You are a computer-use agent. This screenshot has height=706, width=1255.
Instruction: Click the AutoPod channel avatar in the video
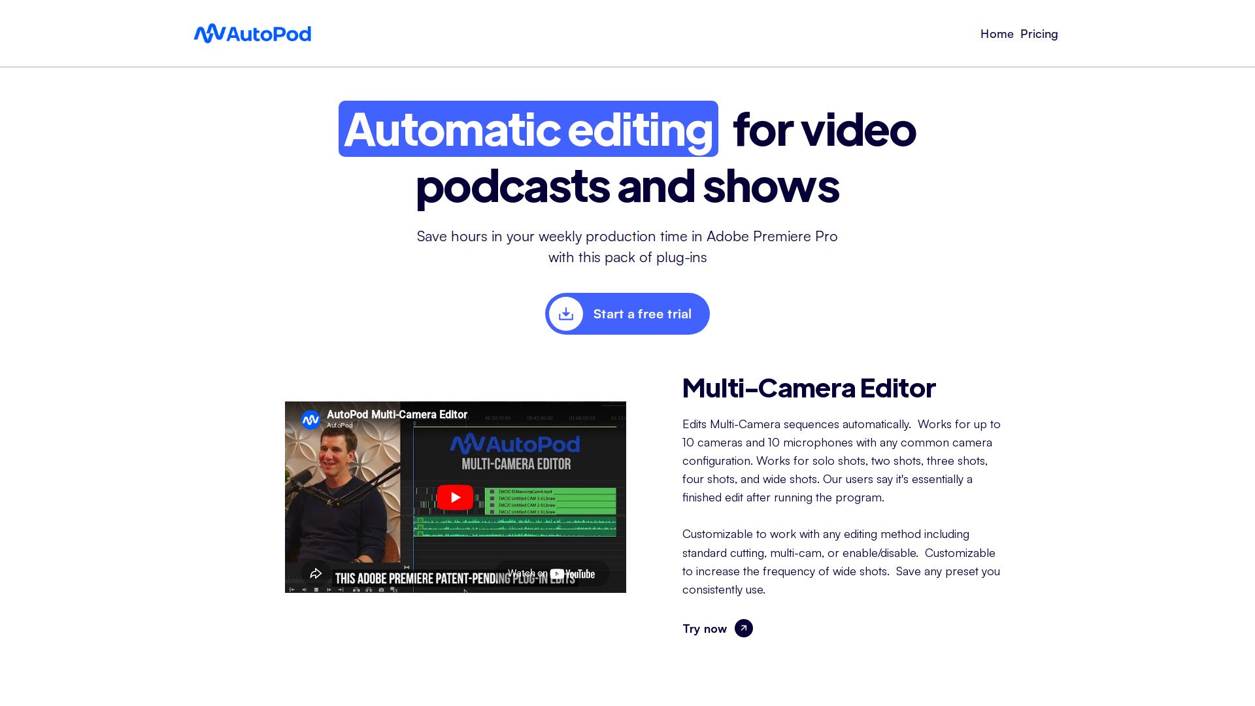tap(310, 420)
